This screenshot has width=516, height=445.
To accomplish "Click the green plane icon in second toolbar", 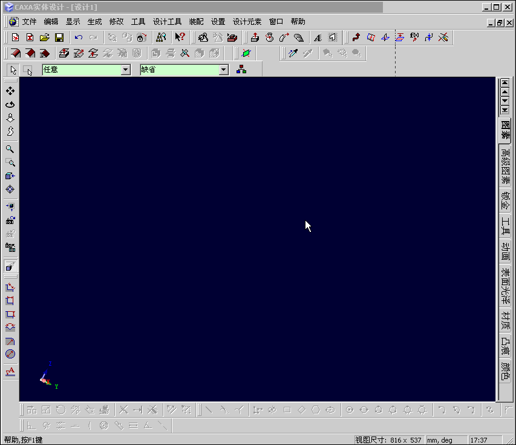I will pos(246,53).
